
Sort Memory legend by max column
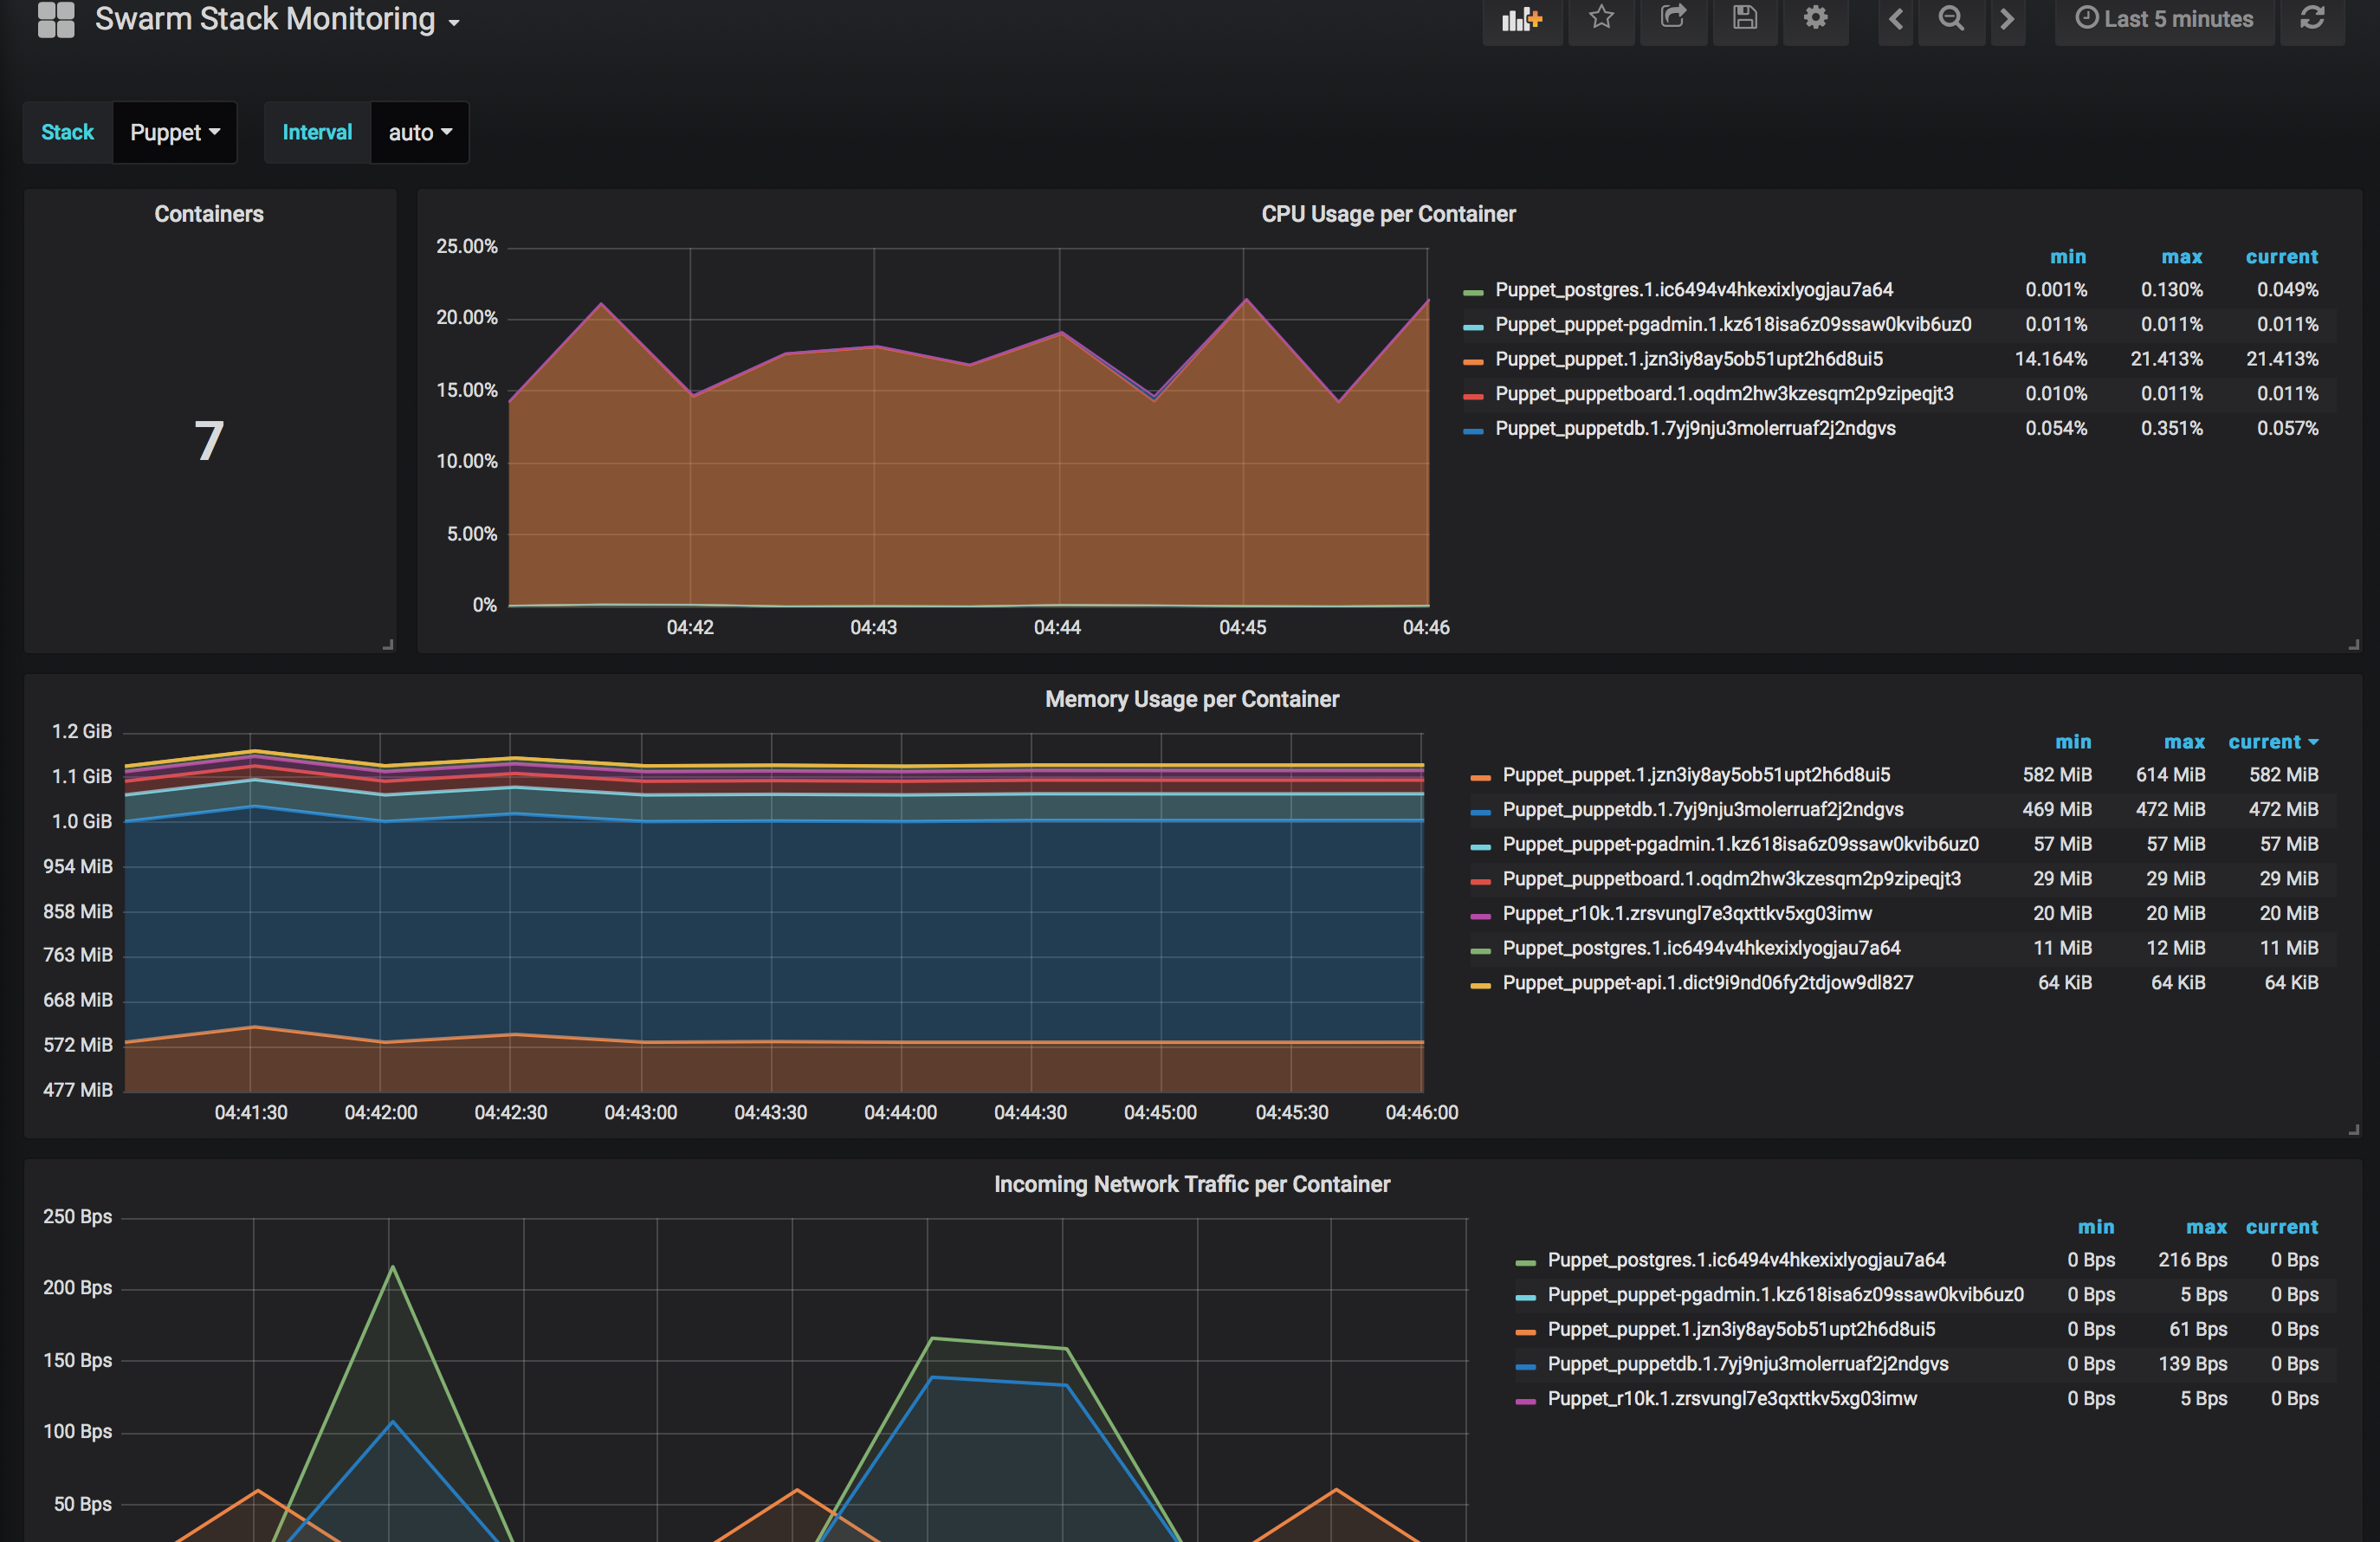click(2183, 742)
